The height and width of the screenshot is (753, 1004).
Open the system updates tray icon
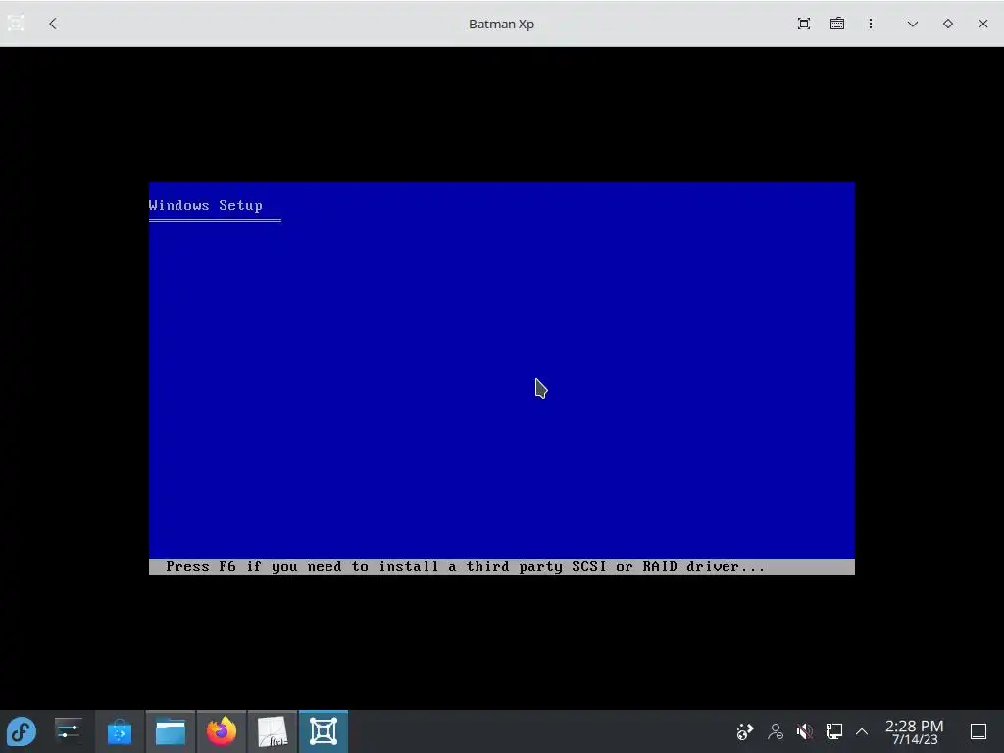point(745,731)
